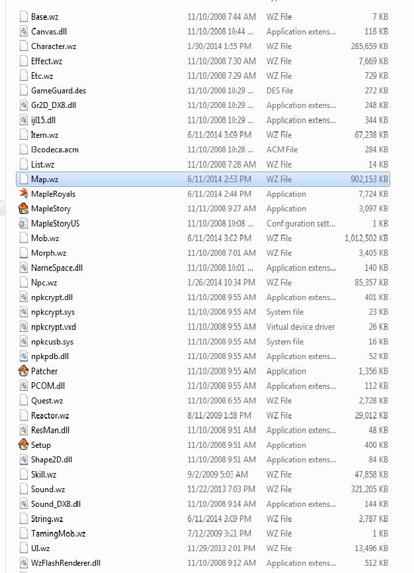414x573 pixels.
Task: Click the DES File type label
Action: pyautogui.click(x=280, y=91)
